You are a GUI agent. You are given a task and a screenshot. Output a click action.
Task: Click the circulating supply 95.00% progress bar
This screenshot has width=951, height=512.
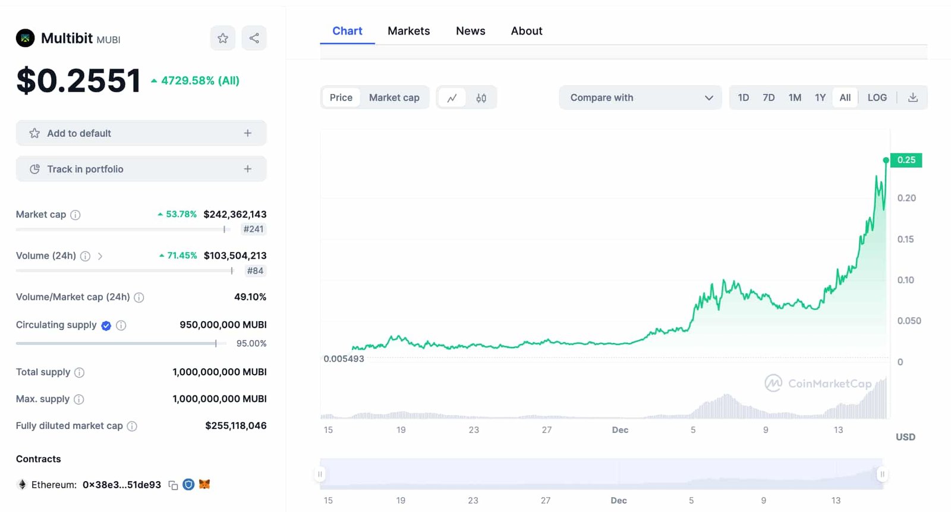click(x=121, y=343)
